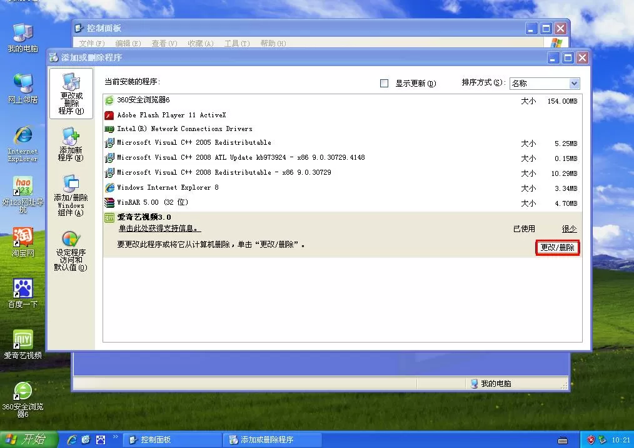The image size is (634, 448).
Task: Click the 360安全浏览器6 program icon in list
Action: click(x=109, y=100)
